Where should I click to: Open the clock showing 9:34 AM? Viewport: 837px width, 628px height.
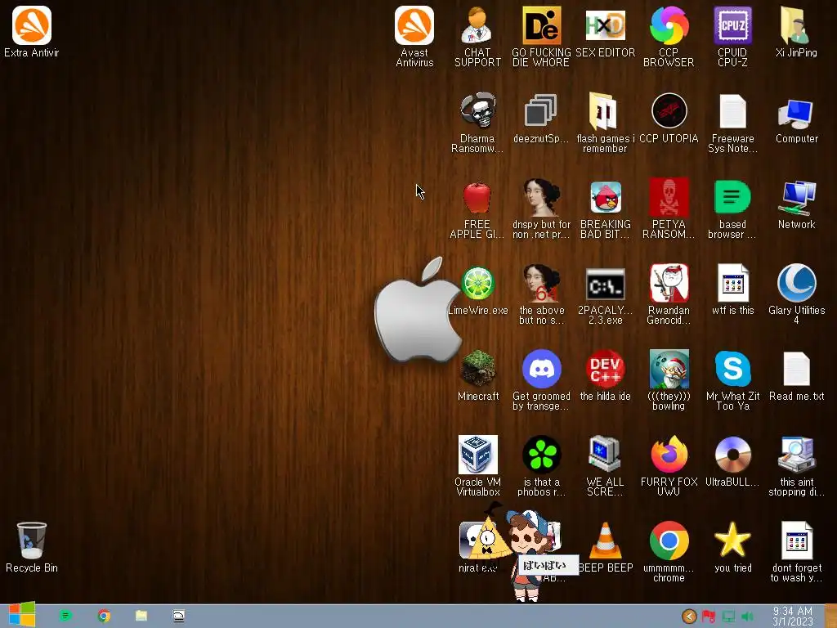click(x=792, y=616)
